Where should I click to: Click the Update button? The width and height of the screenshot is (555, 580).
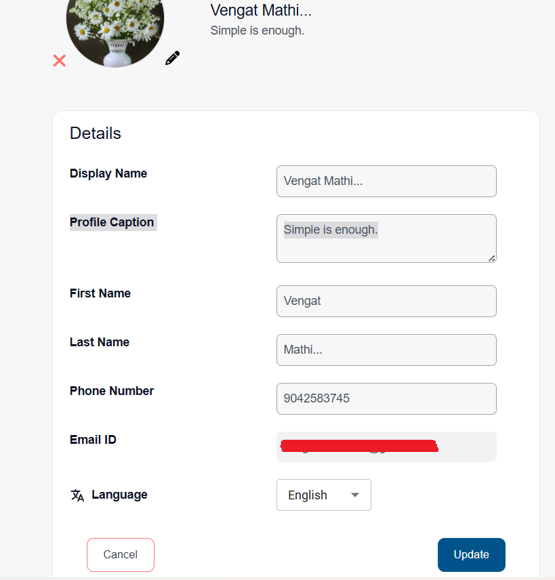coord(472,554)
